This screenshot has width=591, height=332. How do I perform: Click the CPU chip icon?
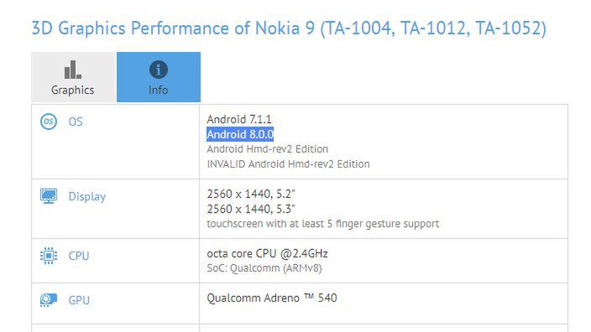(49, 256)
